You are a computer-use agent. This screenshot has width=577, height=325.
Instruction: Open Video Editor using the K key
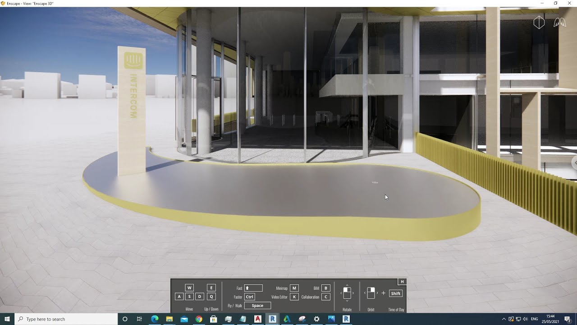click(294, 297)
